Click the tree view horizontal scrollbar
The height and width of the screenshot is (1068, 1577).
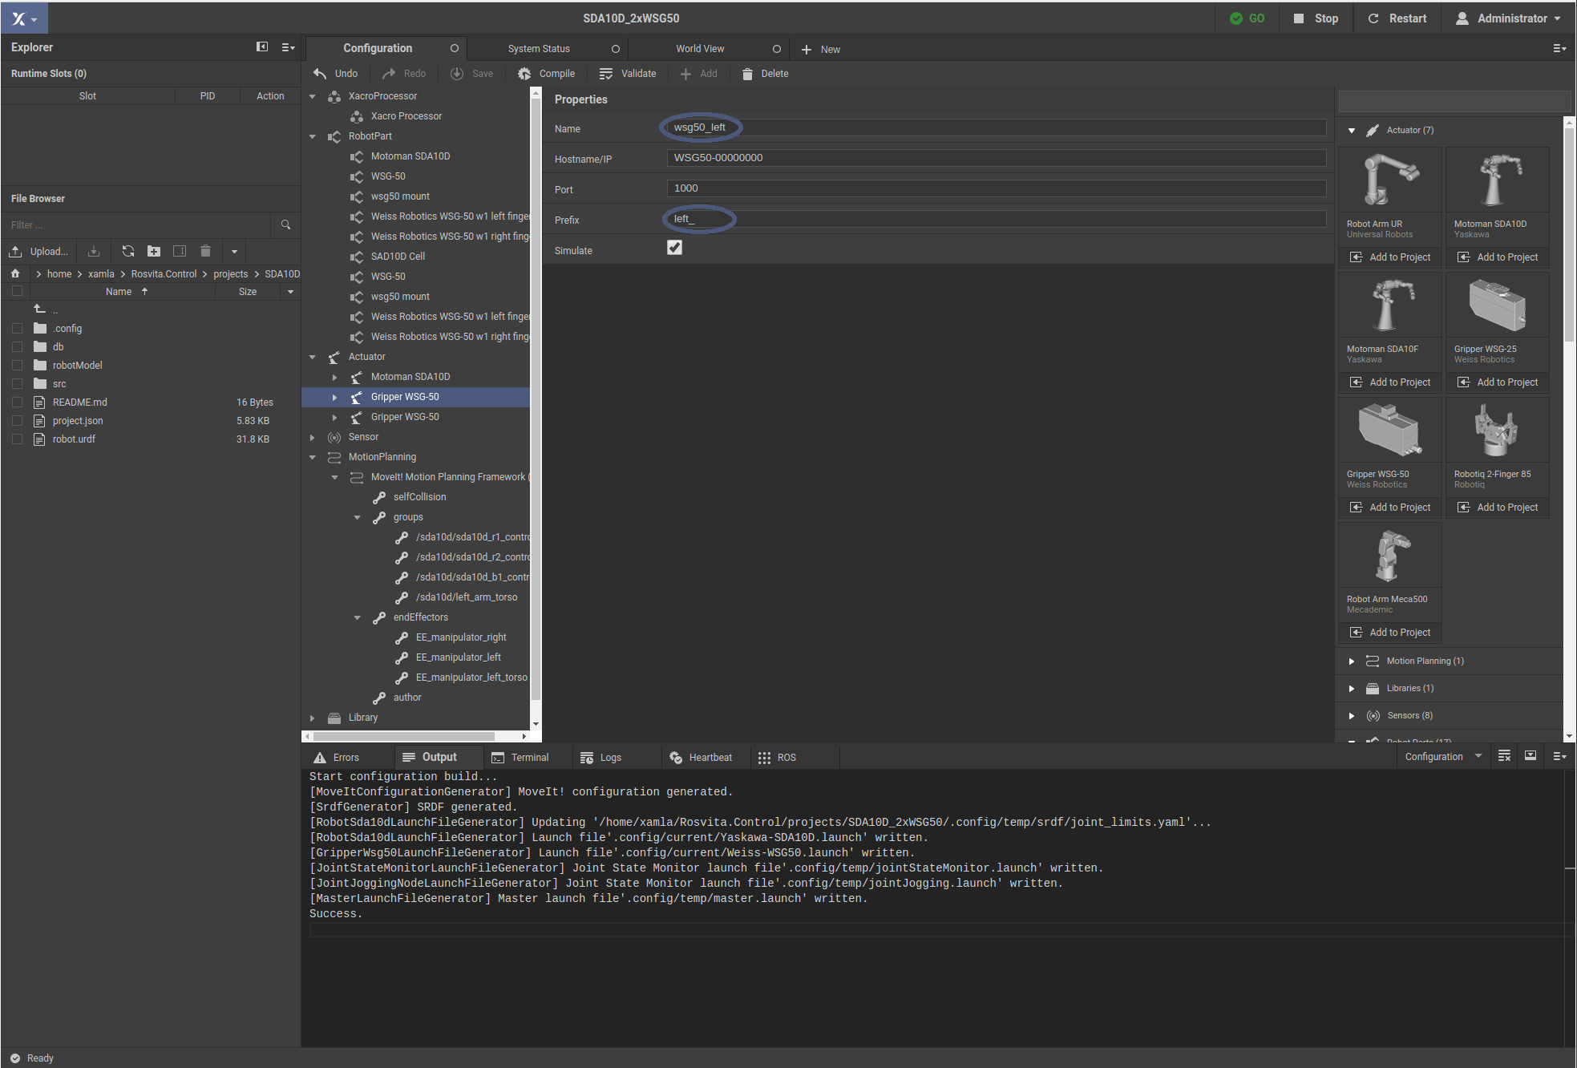[405, 736]
